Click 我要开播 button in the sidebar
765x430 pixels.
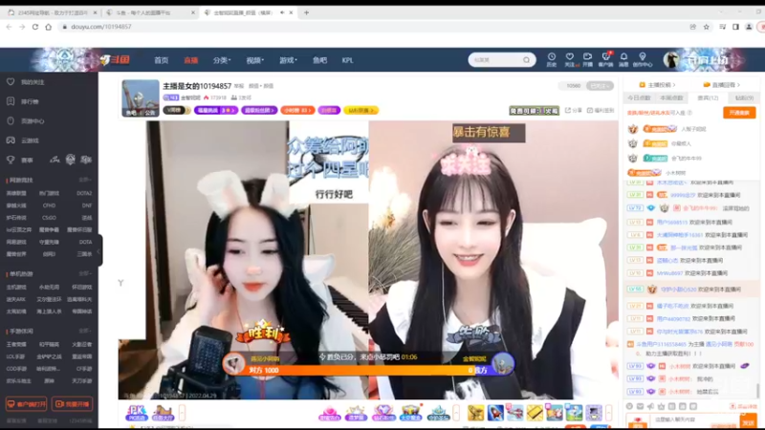[x=73, y=404]
